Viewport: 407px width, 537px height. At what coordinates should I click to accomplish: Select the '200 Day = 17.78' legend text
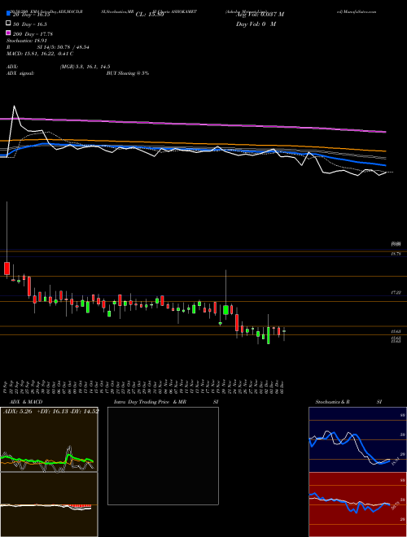pos(33,34)
